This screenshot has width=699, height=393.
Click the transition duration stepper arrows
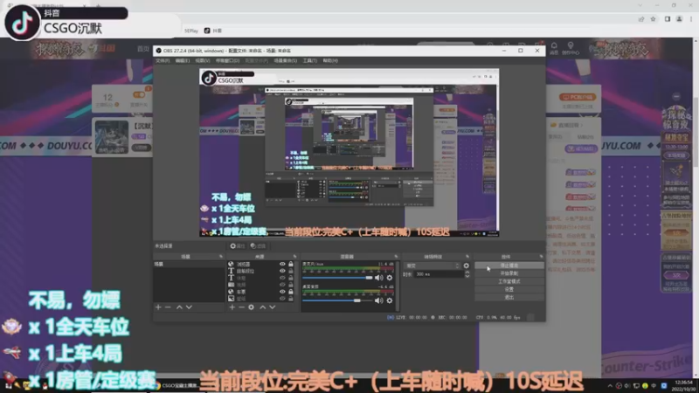(x=467, y=274)
